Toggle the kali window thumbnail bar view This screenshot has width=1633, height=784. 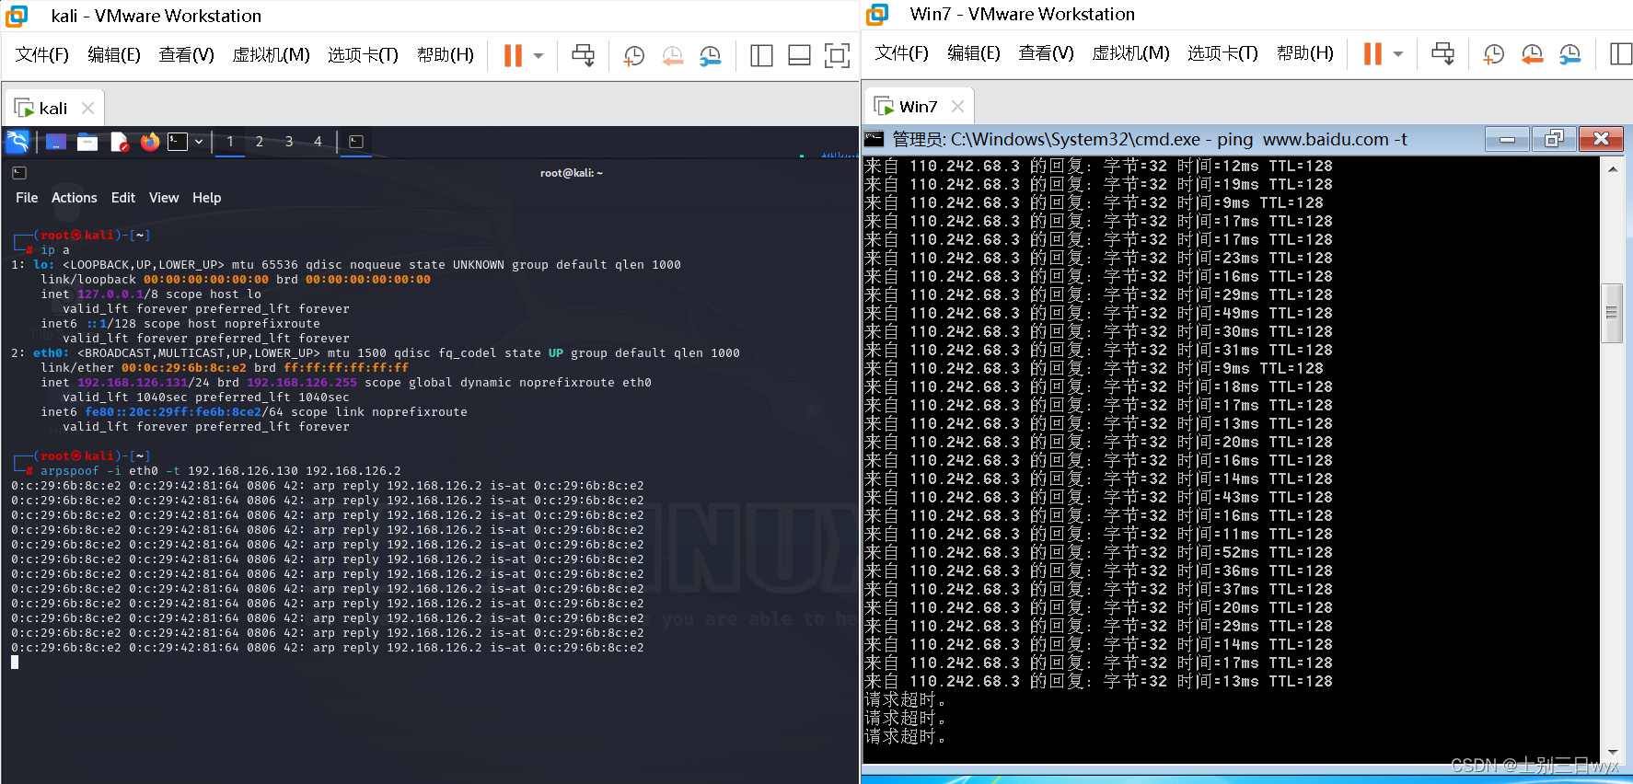click(x=799, y=55)
